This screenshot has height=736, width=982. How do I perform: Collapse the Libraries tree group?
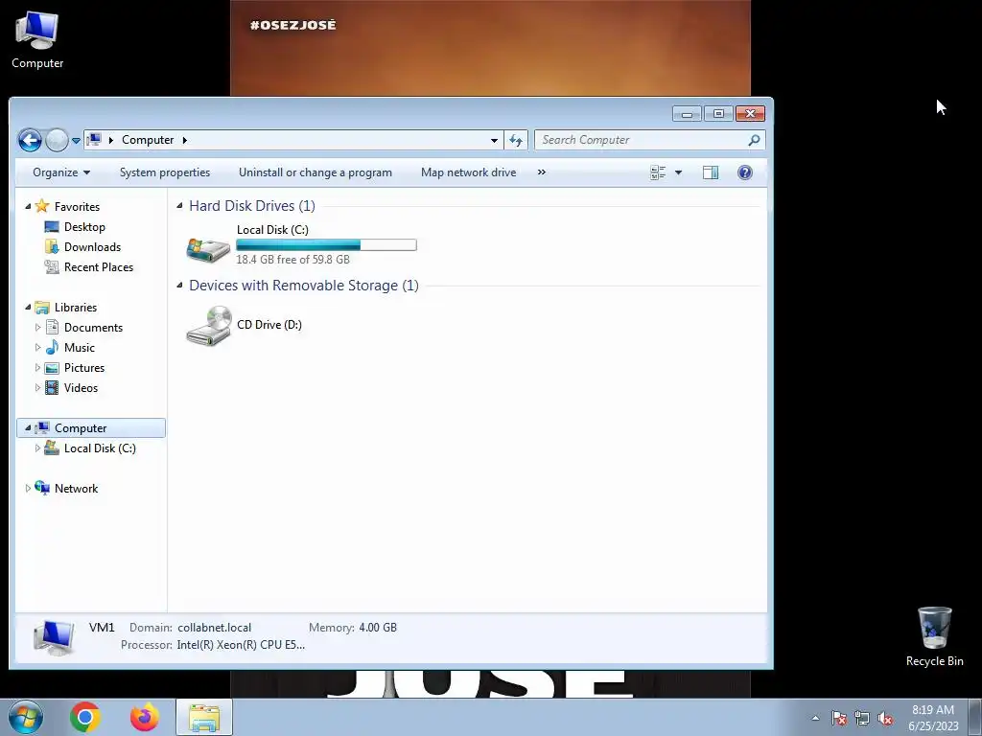coord(28,308)
